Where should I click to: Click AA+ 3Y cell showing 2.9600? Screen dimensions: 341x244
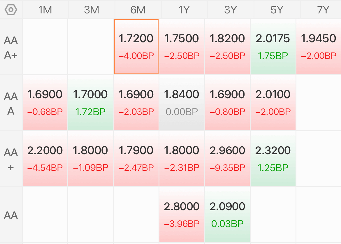227,159
